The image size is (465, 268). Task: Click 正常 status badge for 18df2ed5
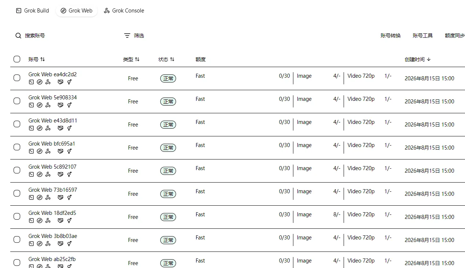(x=168, y=217)
